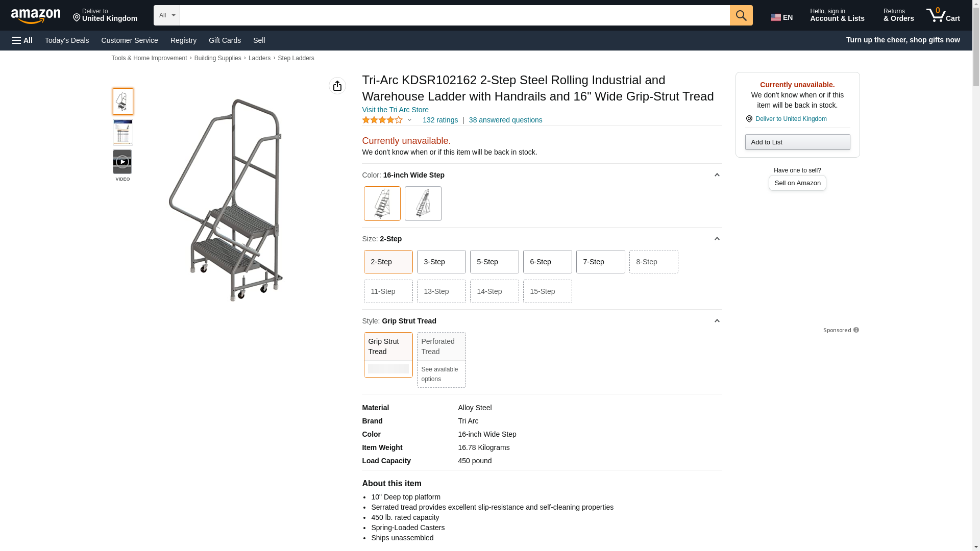Screen dimensions: 980x551
Task: Expand the star ratings breakdown arrow
Action: tap(409, 120)
